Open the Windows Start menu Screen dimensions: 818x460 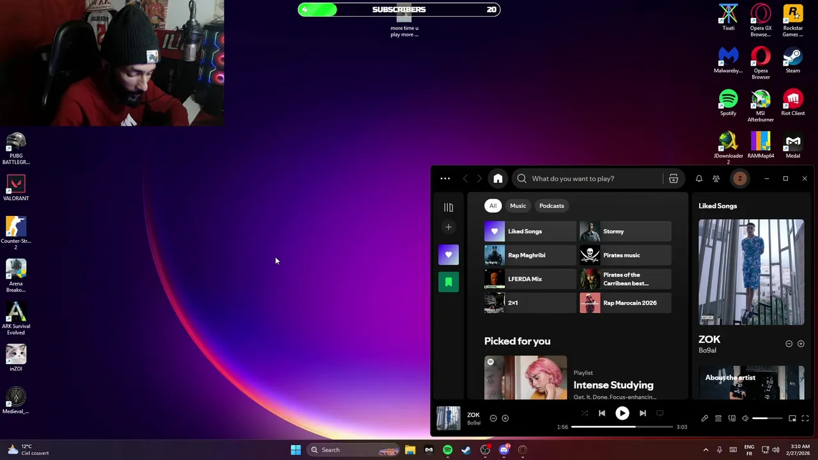coord(295,450)
